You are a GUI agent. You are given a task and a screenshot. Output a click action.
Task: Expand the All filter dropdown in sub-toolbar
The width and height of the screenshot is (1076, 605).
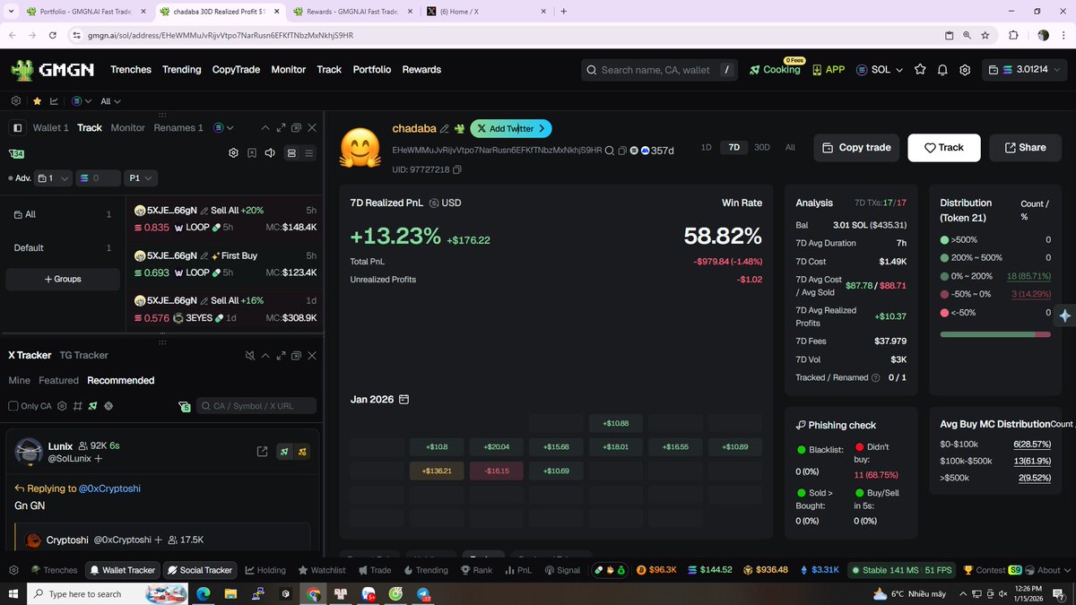click(x=110, y=101)
